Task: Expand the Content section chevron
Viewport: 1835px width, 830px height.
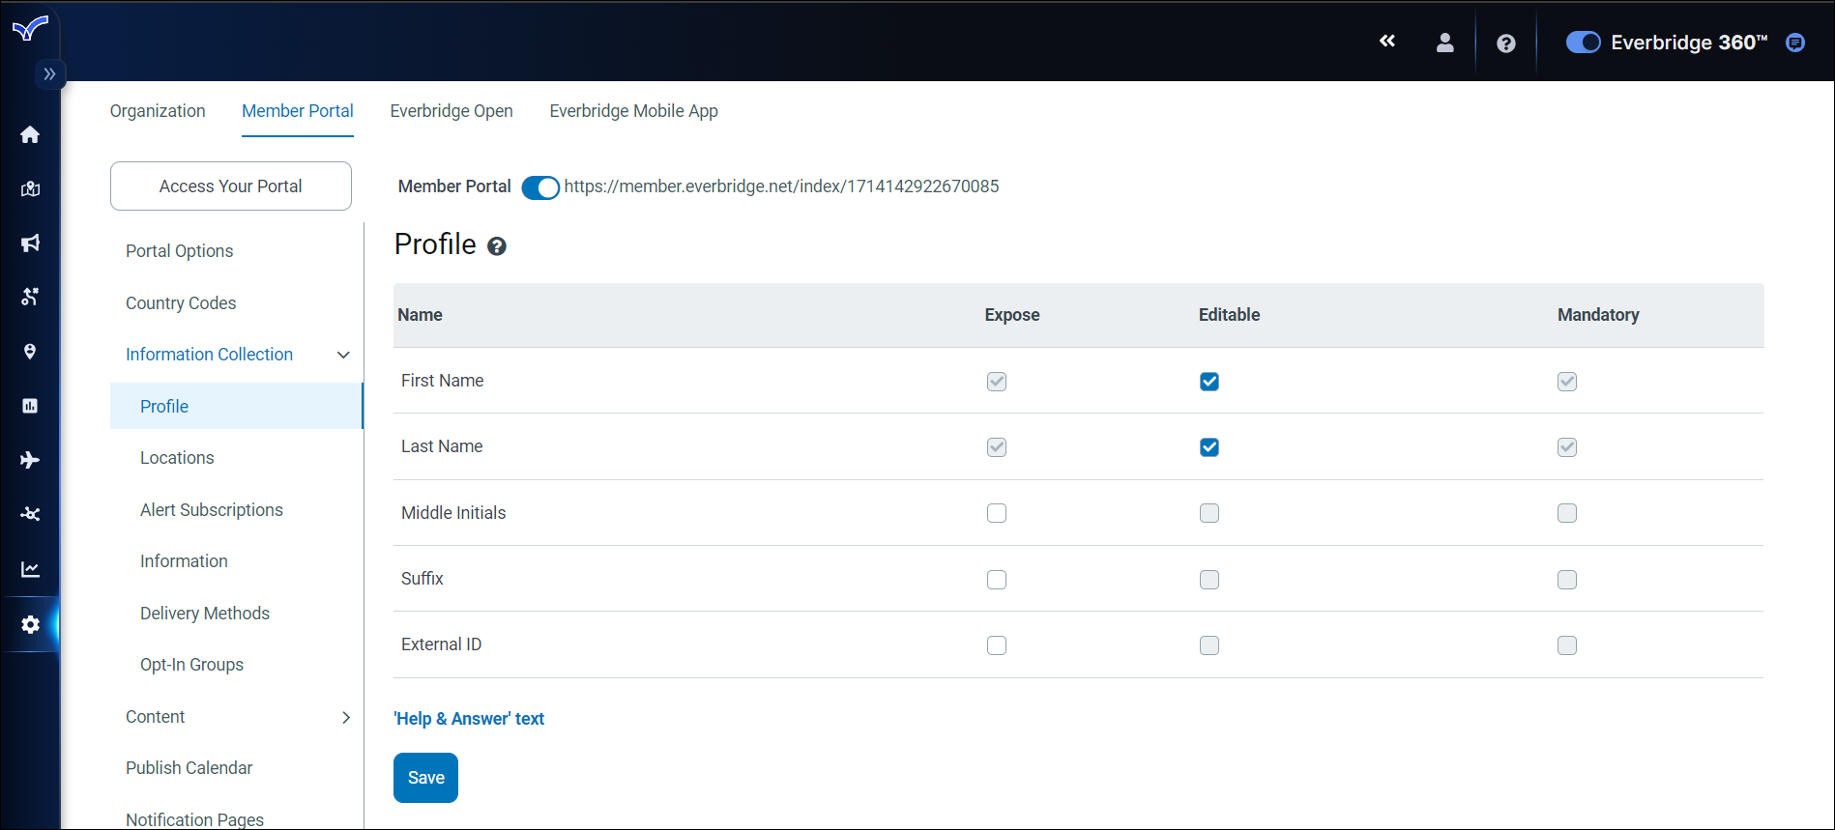Action: click(x=345, y=717)
